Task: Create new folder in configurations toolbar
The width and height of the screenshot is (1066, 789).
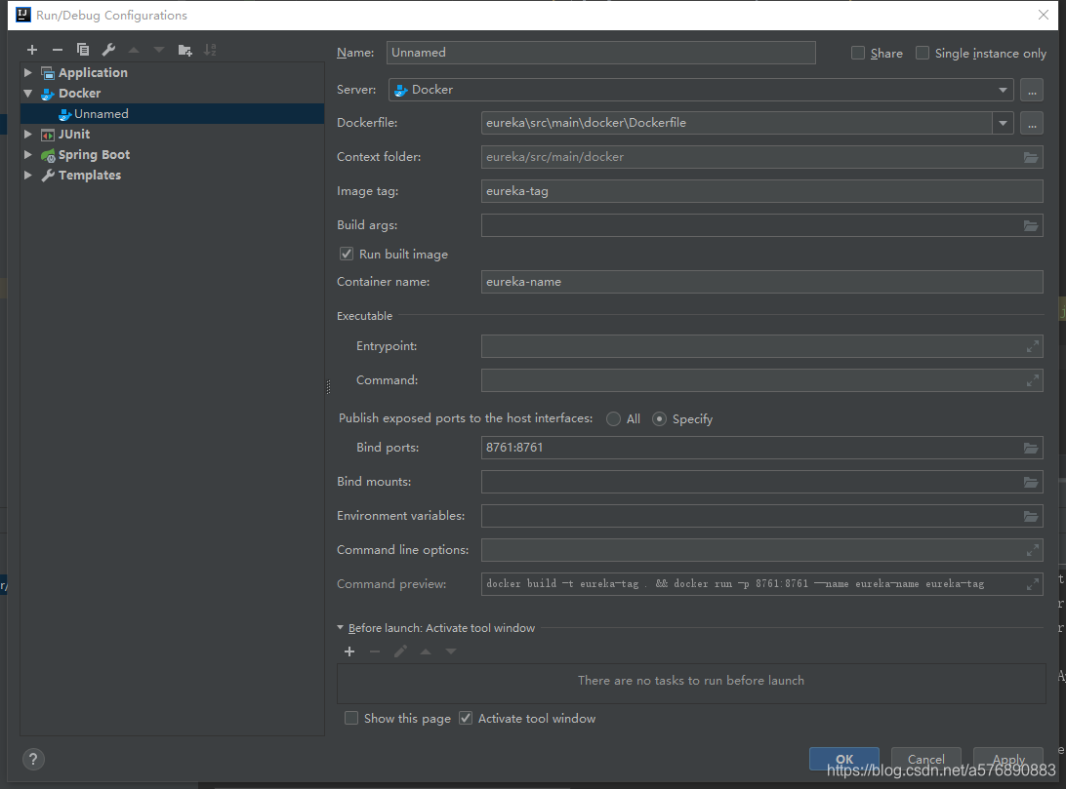Action: (x=184, y=50)
